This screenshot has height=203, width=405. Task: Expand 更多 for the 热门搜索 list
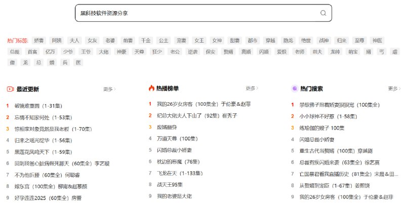click(394, 89)
